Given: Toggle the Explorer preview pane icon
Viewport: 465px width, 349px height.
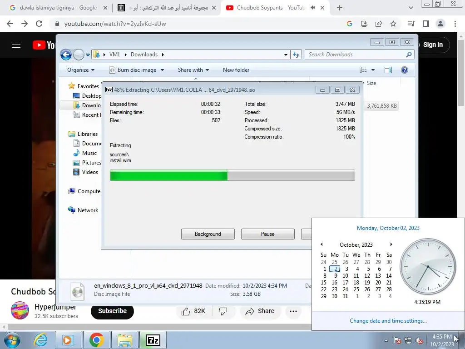Looking at the screenshot, I should [388, 70].
